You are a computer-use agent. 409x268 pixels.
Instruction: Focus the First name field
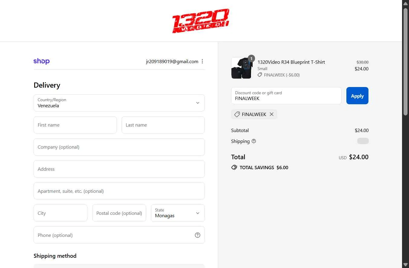[75, 125]
